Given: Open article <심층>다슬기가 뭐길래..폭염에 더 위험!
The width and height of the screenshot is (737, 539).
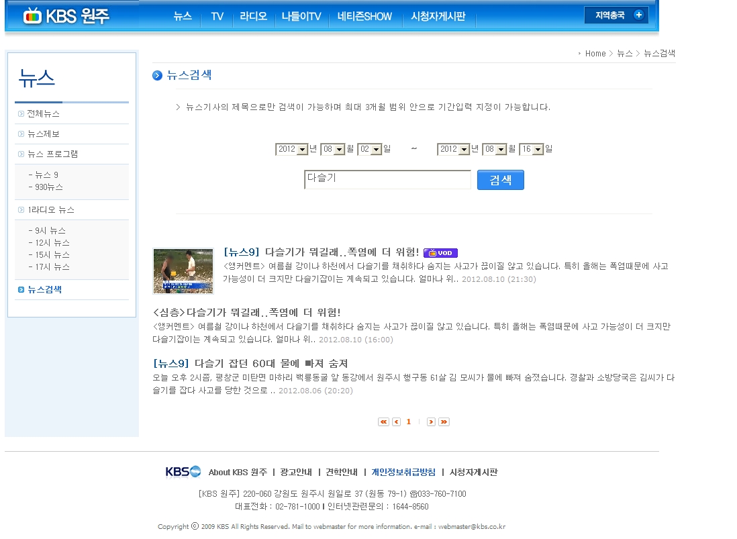Looking at the screenshot, I should pyautogui.click(x=247, y=313).
